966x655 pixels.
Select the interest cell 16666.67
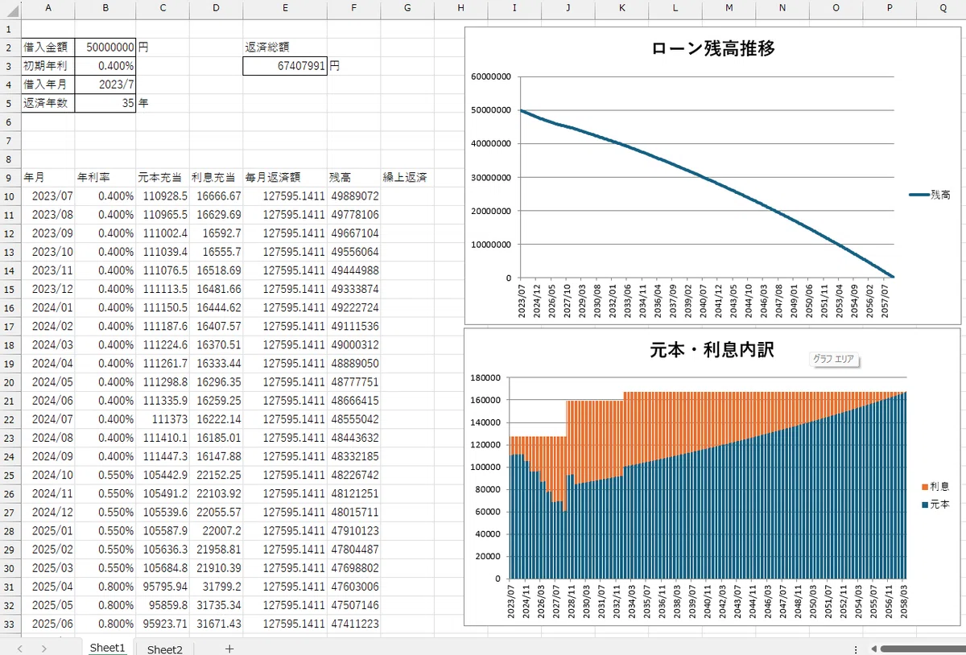click(216, 196)
